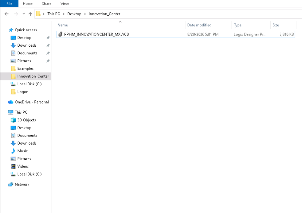The height and width of the screenshot is (213, 302).
Task: Click Documents icon under Quick access
Action: pos(13,53)
